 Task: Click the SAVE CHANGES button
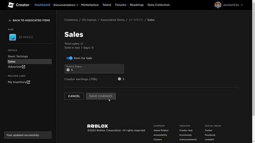(x=101, y=96)
